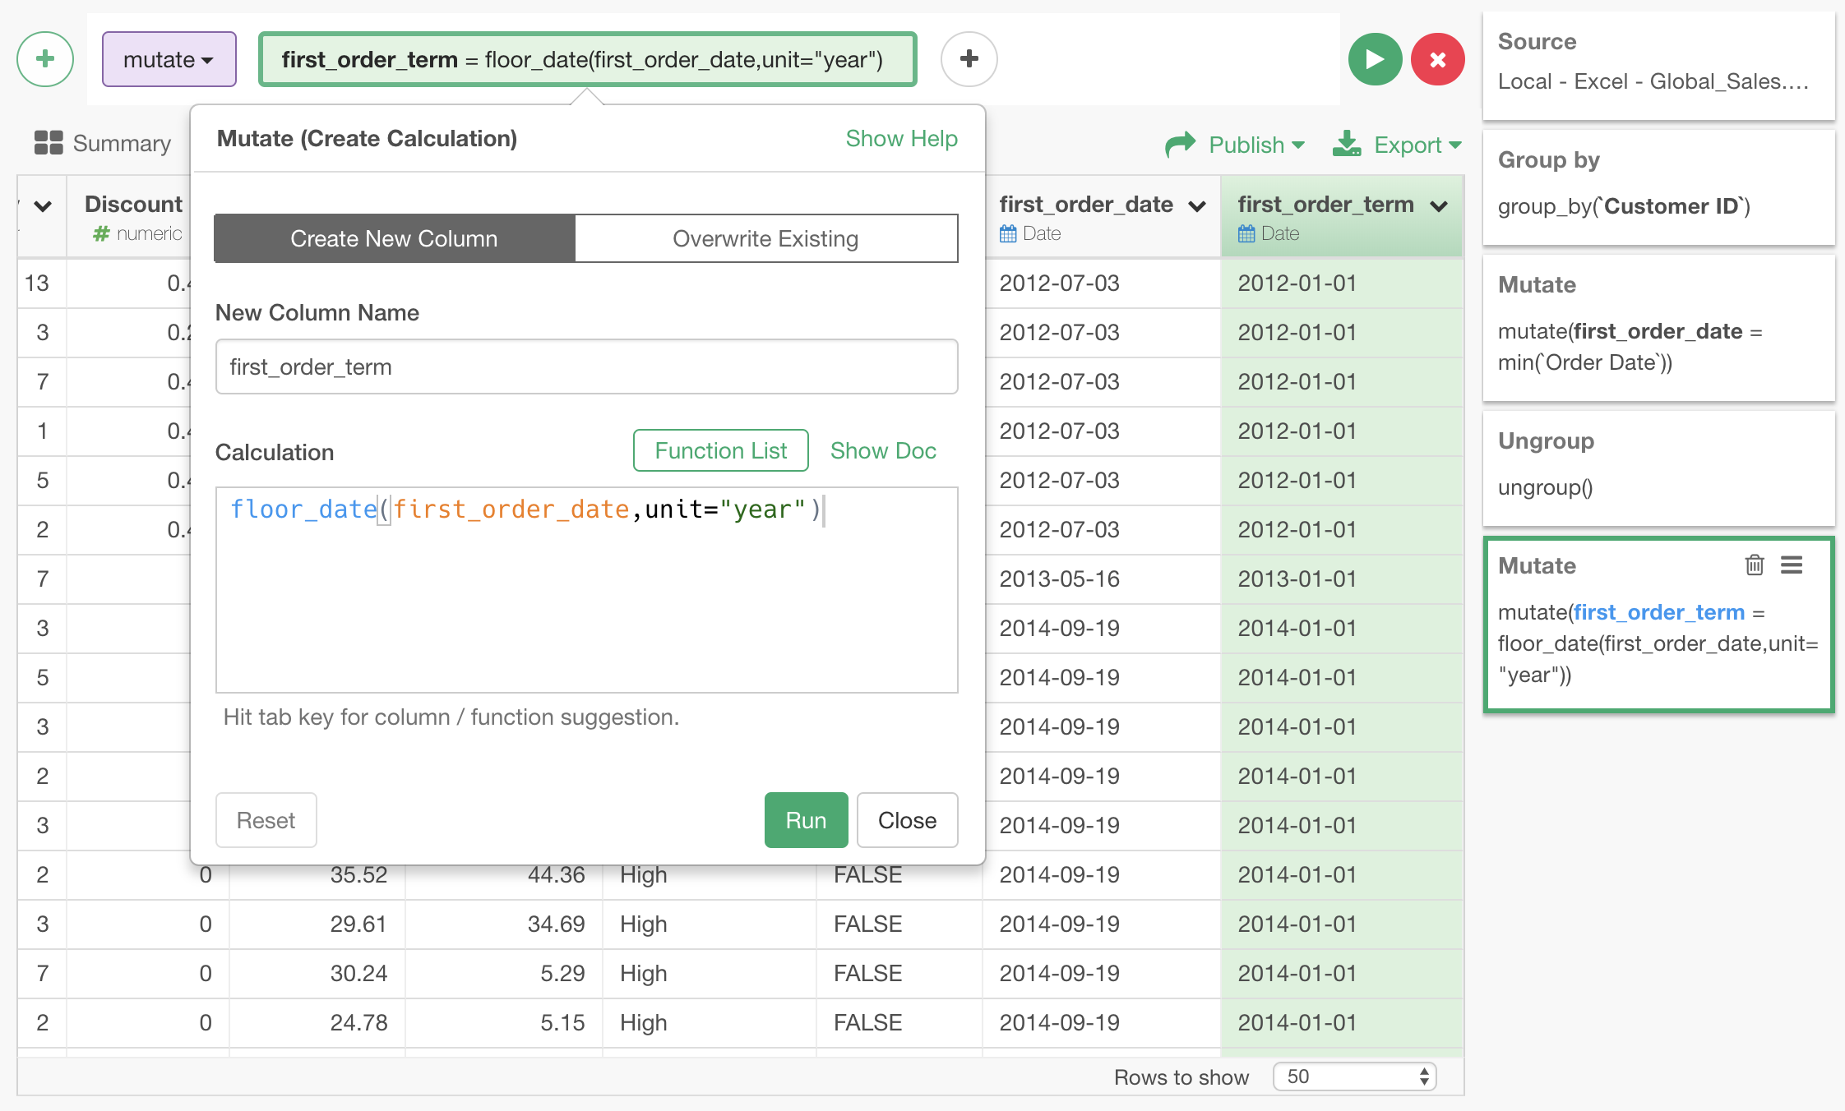
Task: Open the mutate command dropdown
Action: (x=169, y=59)
